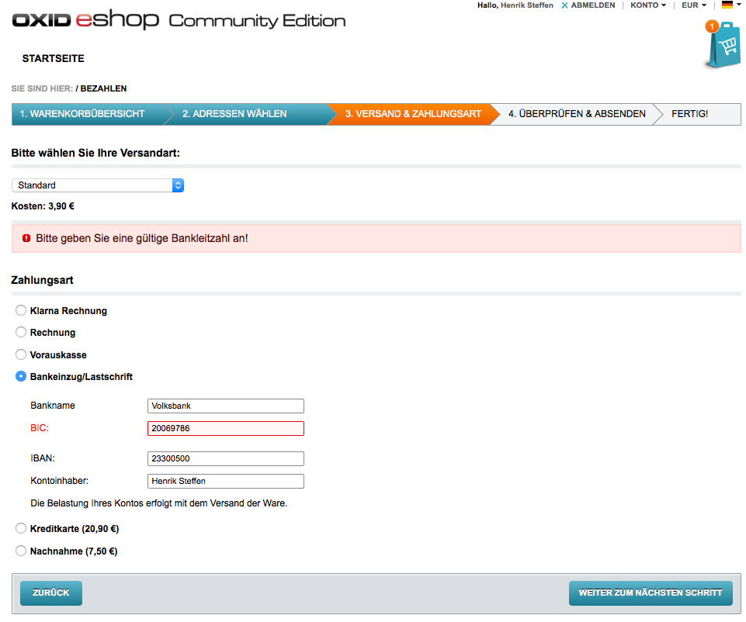Click the German flag language icon
Viewport: 746px width, 622px height.
coord(727,5)
